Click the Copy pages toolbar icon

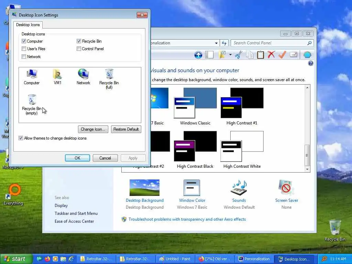(250, 55)
